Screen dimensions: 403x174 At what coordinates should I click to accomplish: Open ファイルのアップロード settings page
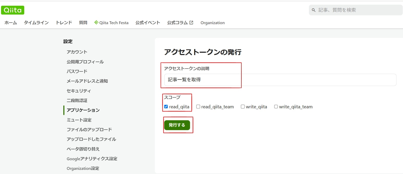click(x=89, y=129)
